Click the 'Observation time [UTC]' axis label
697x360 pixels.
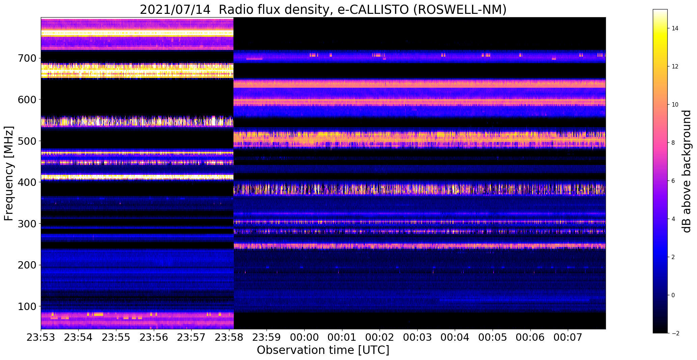323,350
